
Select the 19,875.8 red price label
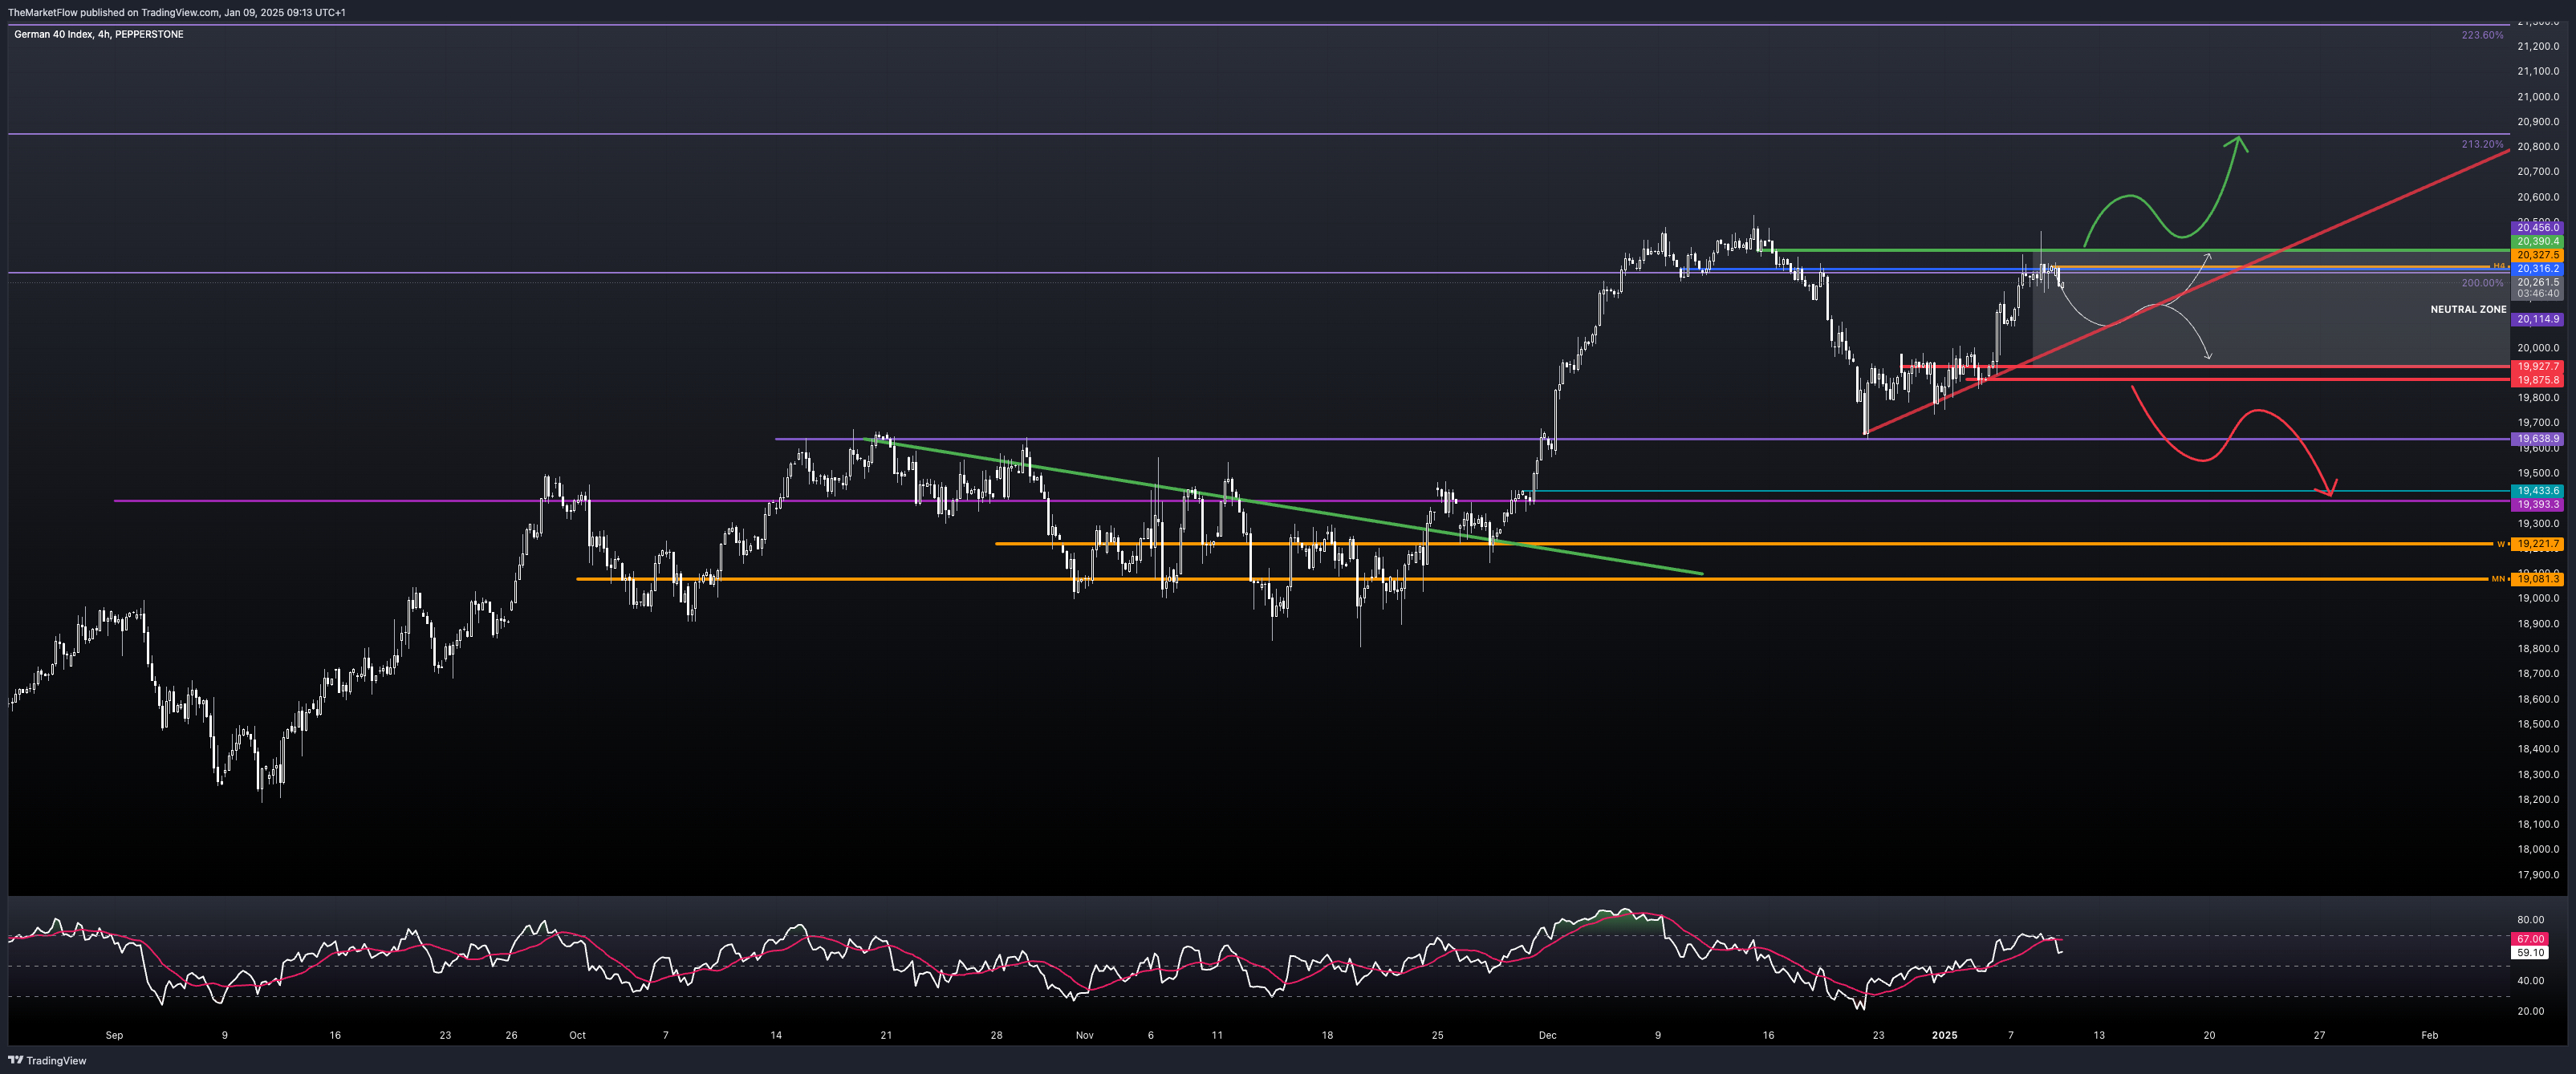click(x=2538, y=381)
